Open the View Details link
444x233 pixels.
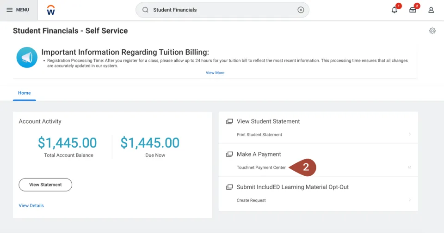click(31, 206)
